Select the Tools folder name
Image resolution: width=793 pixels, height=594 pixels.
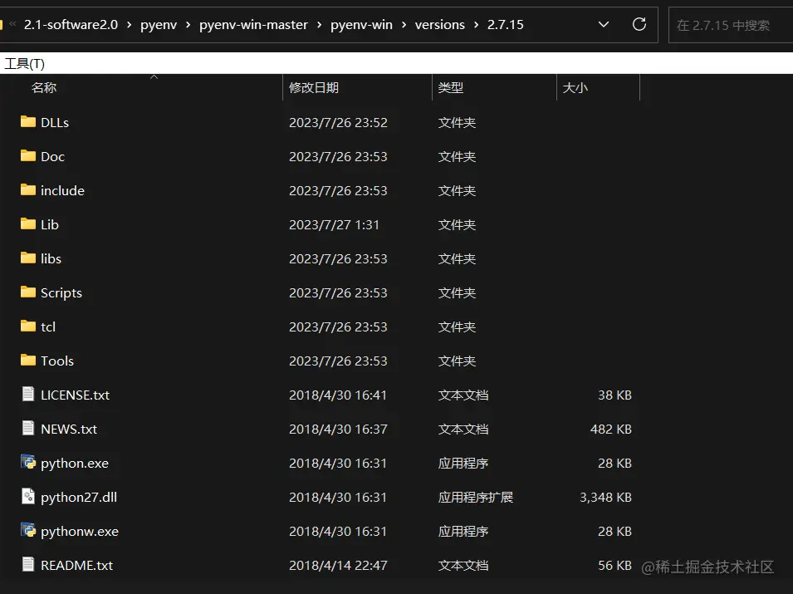pyautogui.click(x=57, y=361)
